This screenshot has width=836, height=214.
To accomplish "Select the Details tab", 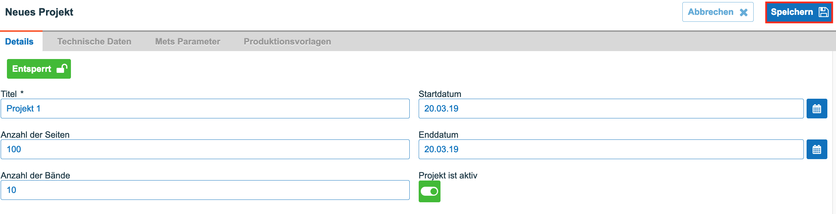I will tap(19, 41).
